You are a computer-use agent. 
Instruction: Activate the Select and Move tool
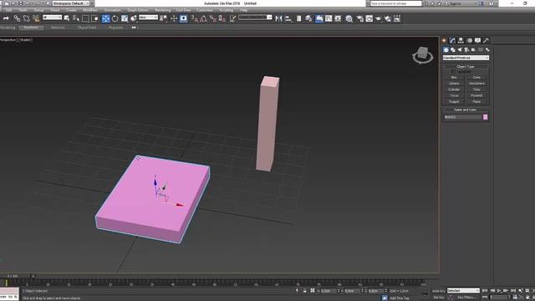[106, 18]
